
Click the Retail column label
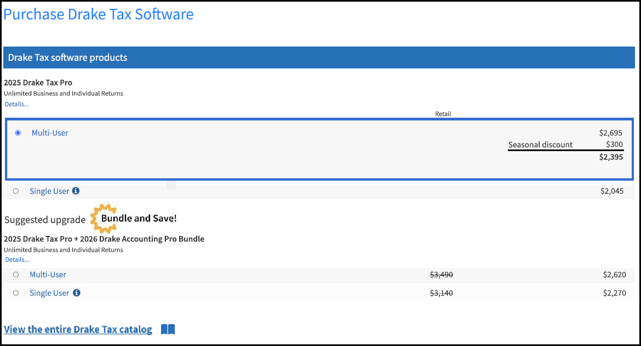[443, 114]
